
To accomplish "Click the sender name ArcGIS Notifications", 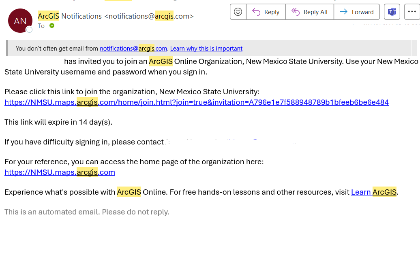I will [x=69, y=16].
